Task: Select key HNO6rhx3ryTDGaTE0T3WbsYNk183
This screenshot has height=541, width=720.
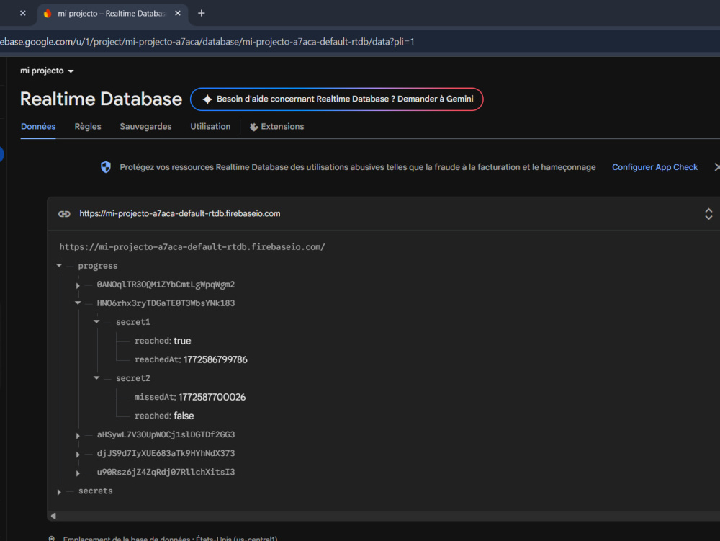Action: pos(166,303)
